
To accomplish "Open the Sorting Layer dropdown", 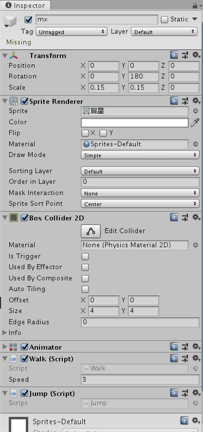I will [140, 171].
